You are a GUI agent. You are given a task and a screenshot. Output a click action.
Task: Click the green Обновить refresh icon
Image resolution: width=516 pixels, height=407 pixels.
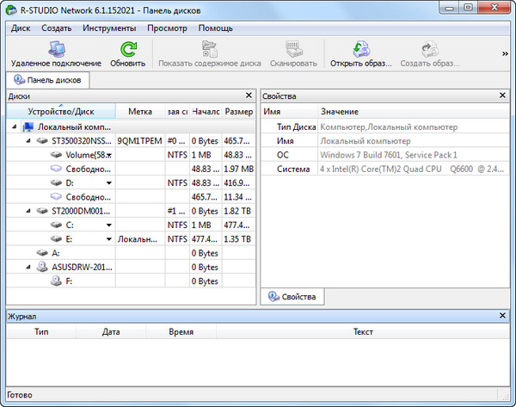coord(127,49)
